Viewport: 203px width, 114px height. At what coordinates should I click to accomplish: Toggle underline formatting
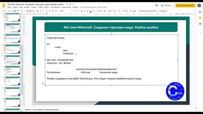click(88, 11)
